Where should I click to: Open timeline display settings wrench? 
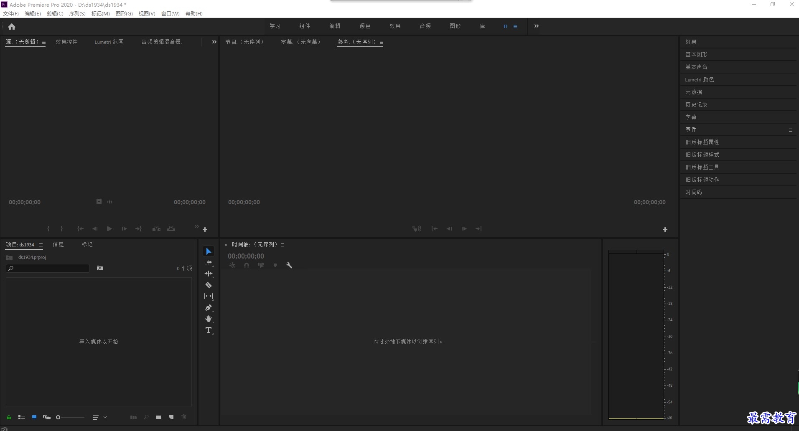(x=289, y=265)
